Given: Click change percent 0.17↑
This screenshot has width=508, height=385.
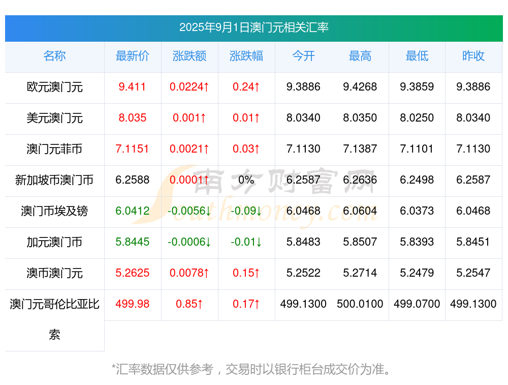Looking at the screenshot, I should 246,304.
